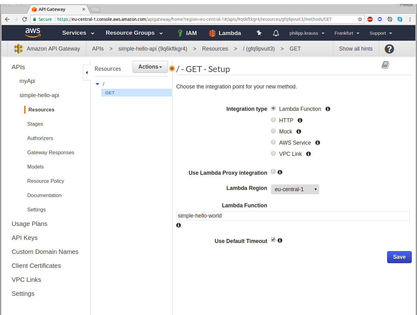The height and width of the screenshot is (315, 417).
Task: Open the Services menu
Action: (78, 33)
